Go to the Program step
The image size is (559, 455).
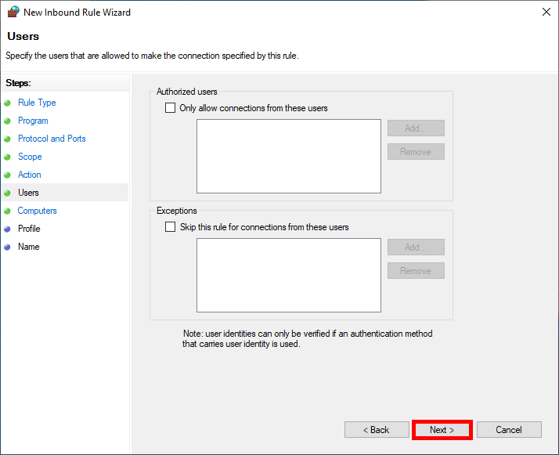coord(33,121)
